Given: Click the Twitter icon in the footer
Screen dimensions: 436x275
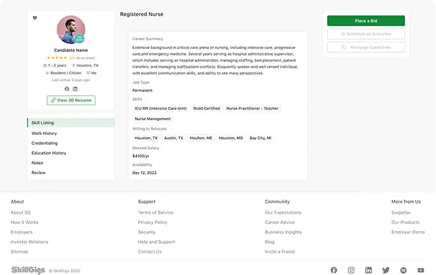Looking at the screenshot, I should (x=385, y=270).
